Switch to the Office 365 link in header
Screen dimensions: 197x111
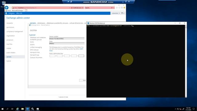pyautogui.click(x=19, y=13)
